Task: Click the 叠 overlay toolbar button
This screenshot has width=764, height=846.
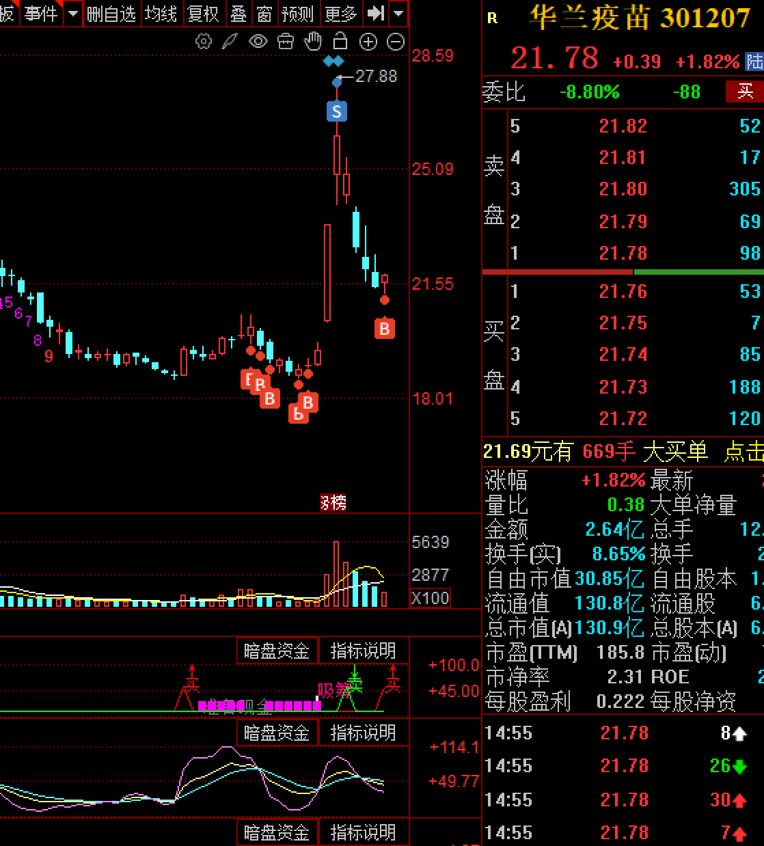Action: click(x=238, y=13)
